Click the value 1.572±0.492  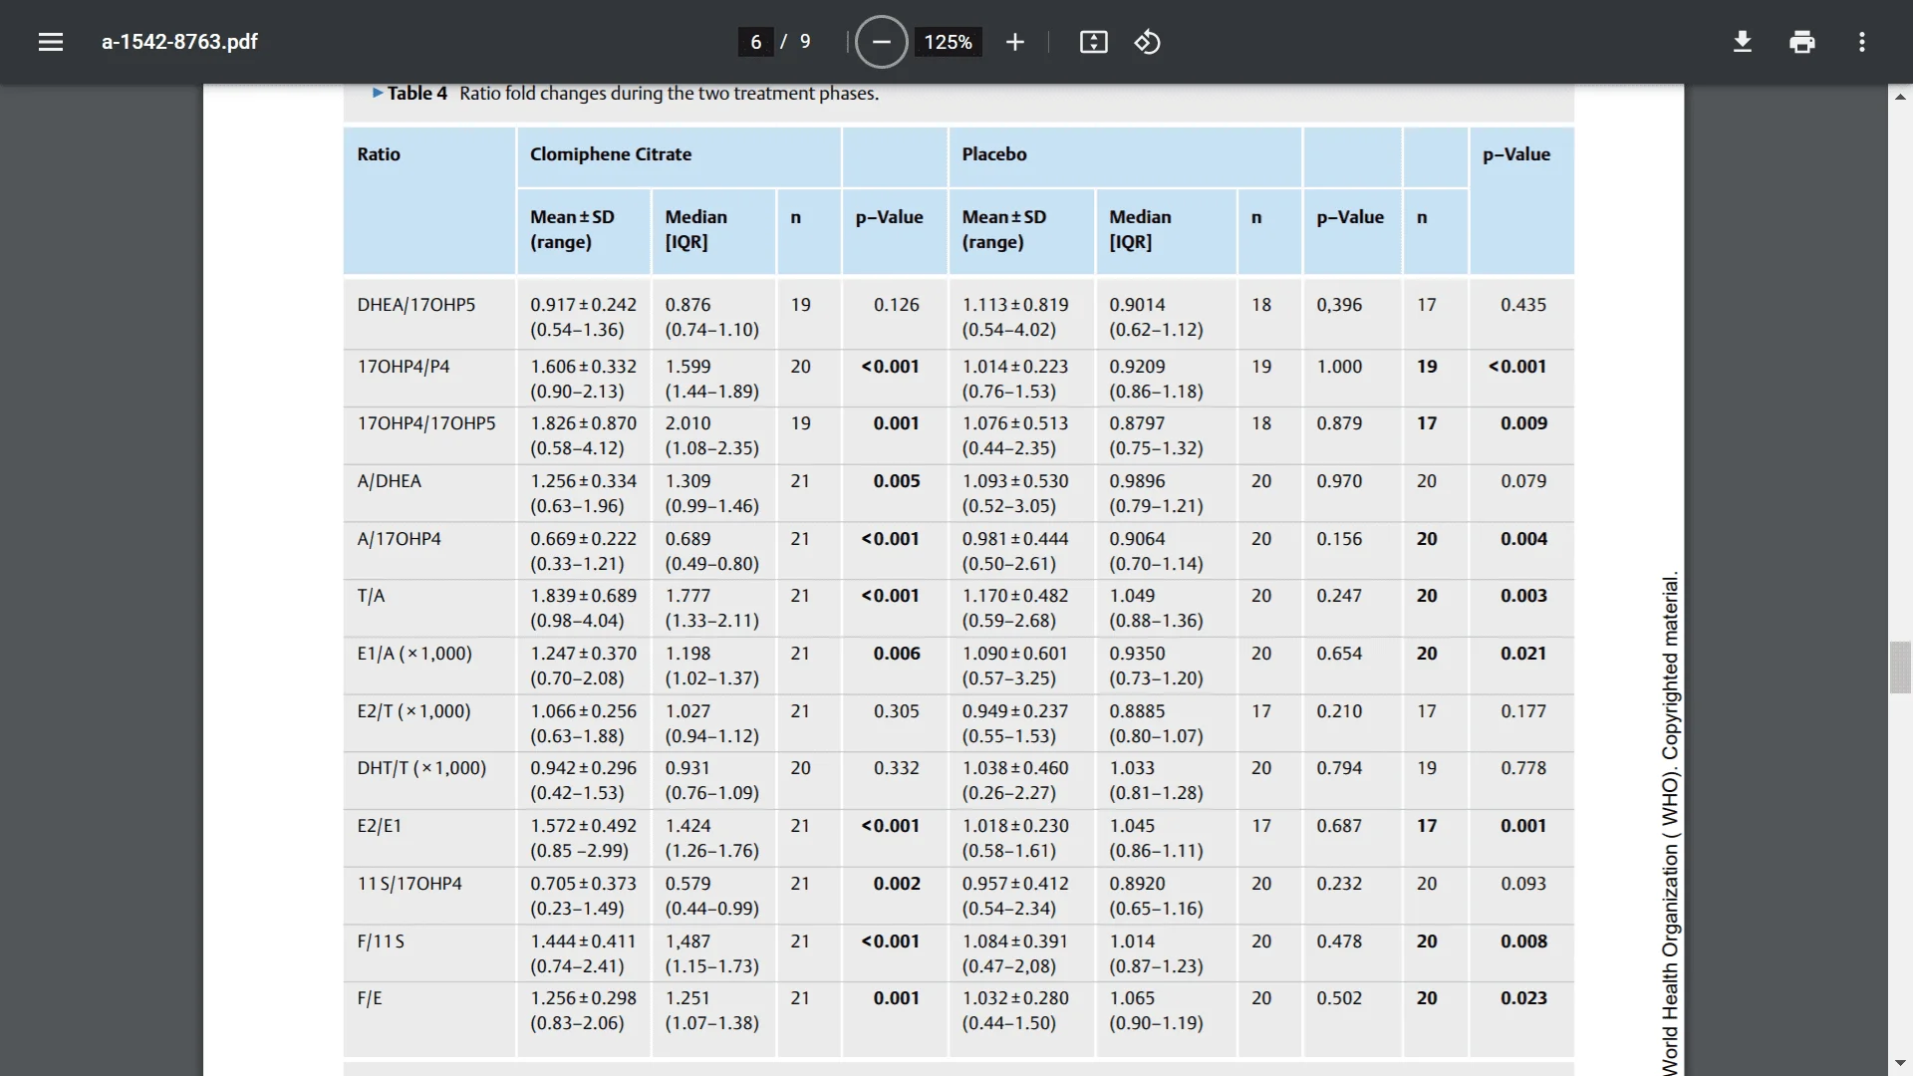pos(583,826)
